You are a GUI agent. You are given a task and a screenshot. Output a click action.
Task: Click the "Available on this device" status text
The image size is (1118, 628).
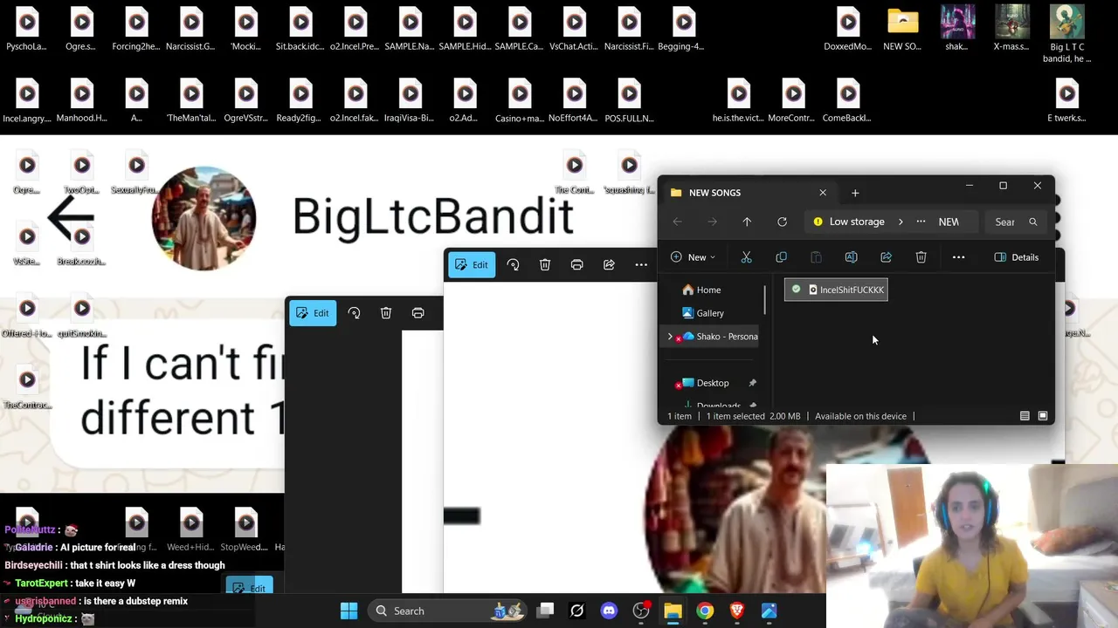(860, 416)
